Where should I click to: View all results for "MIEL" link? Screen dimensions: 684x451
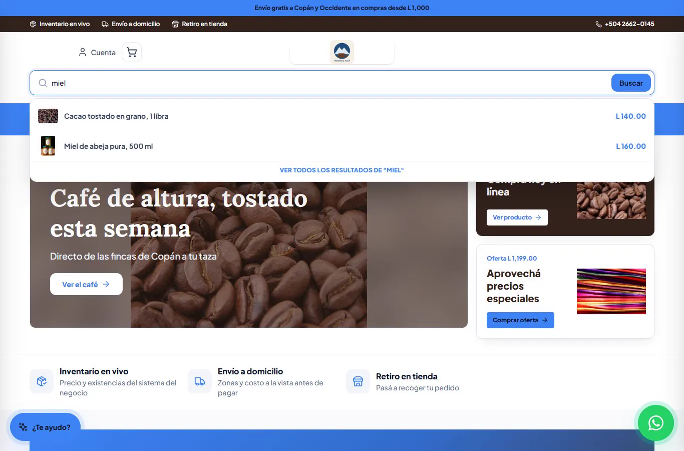coord(341,170)
